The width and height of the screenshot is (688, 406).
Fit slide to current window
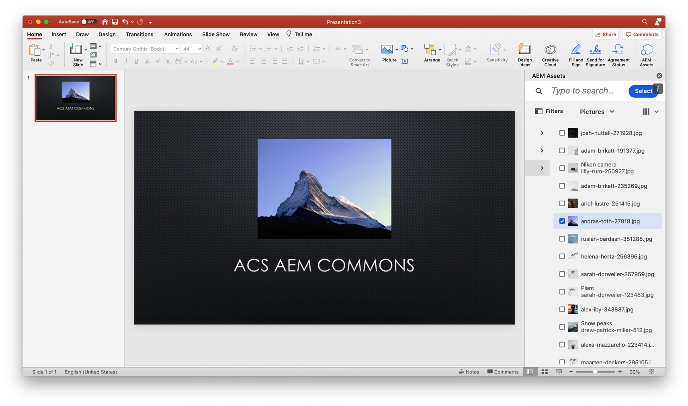(651, 372)
